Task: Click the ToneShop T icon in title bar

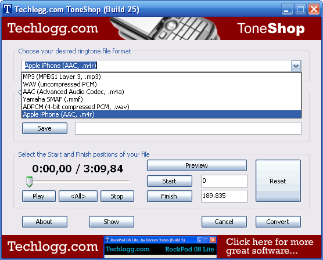Action: pyautogui.click(x=8, y=9)
